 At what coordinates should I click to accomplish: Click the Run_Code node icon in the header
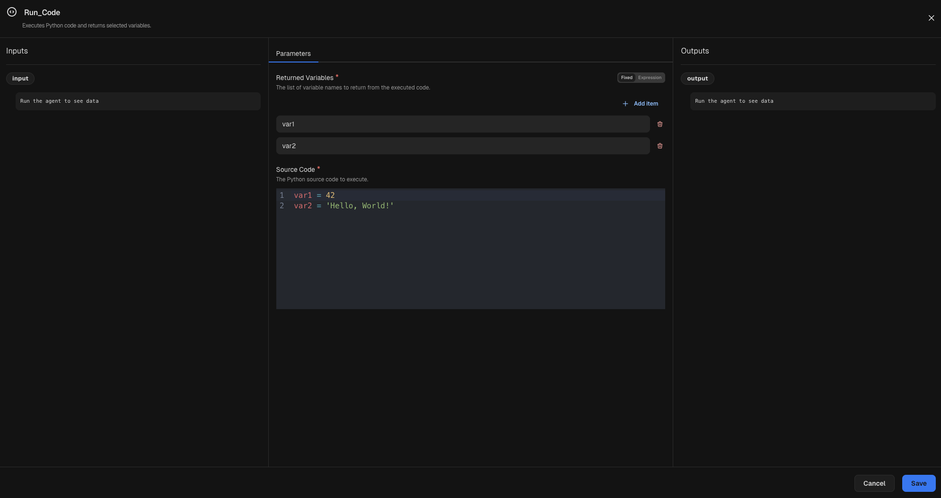pos(12,12)
